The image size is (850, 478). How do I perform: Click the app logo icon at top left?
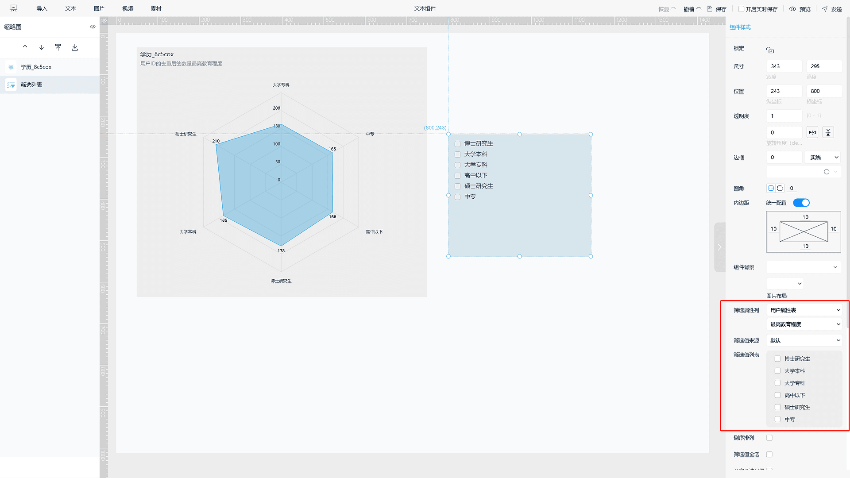14,8
